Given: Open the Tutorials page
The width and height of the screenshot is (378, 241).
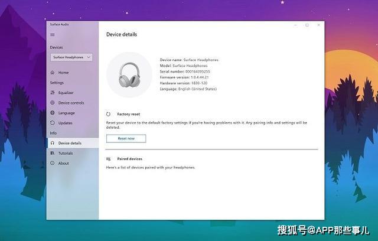Looking at the screenshot, I should click(x=66, y=153).
